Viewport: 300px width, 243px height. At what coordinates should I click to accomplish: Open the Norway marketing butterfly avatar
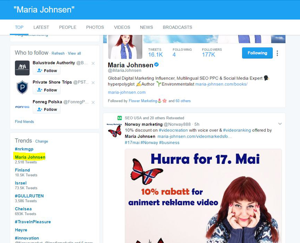pos(114,131)
